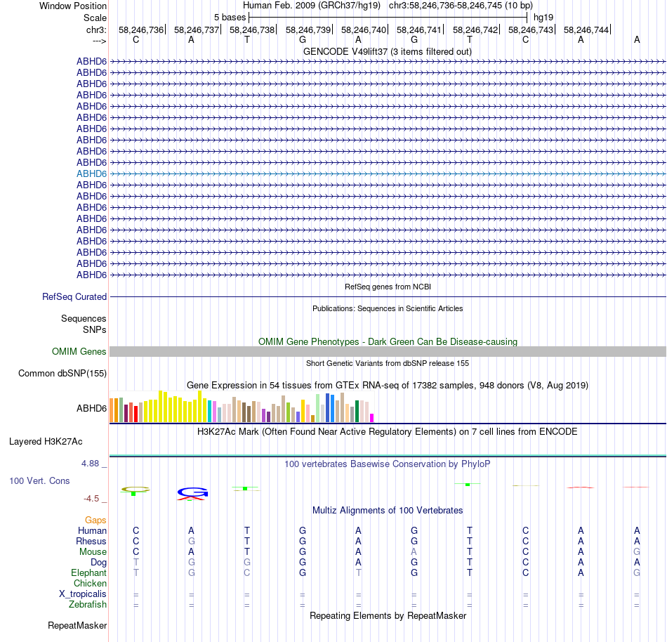Click the Common dbSNP(155) track label

pos(62,373)
